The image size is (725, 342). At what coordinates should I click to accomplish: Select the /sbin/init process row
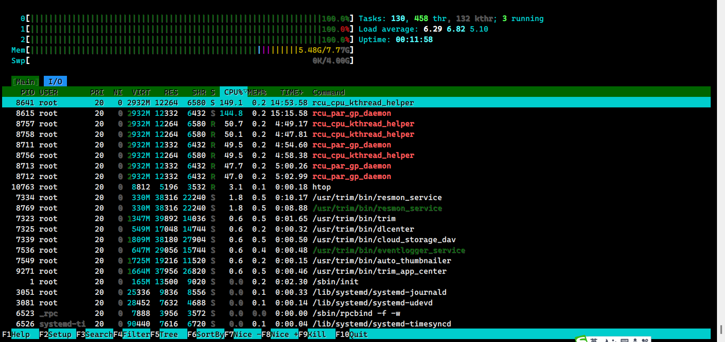356,282
